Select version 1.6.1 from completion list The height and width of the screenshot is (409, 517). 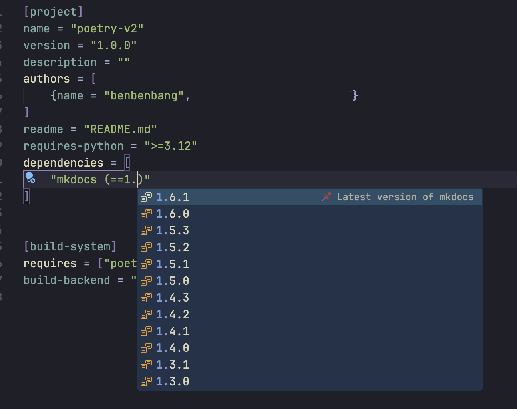click(x=310, y=197)
